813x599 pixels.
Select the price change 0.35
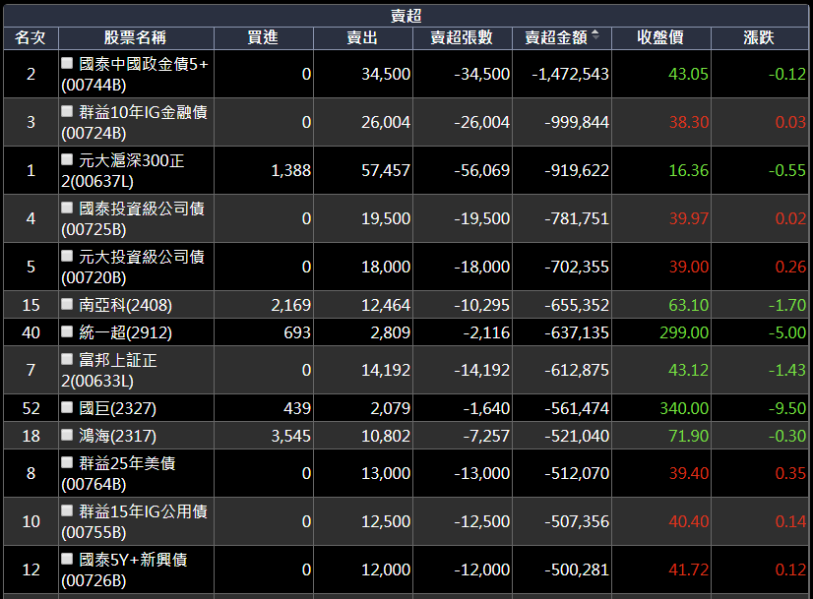[790, 473]
